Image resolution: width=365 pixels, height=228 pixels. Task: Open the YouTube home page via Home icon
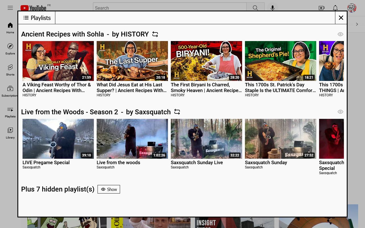tap(10, 28)
